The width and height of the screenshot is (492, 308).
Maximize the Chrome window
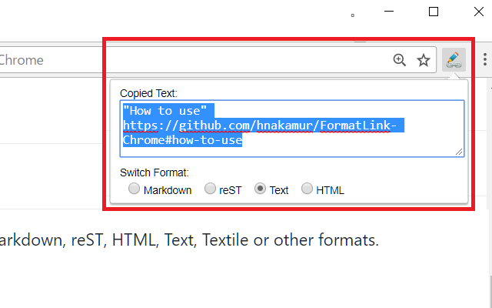click(x=434, y=12)
